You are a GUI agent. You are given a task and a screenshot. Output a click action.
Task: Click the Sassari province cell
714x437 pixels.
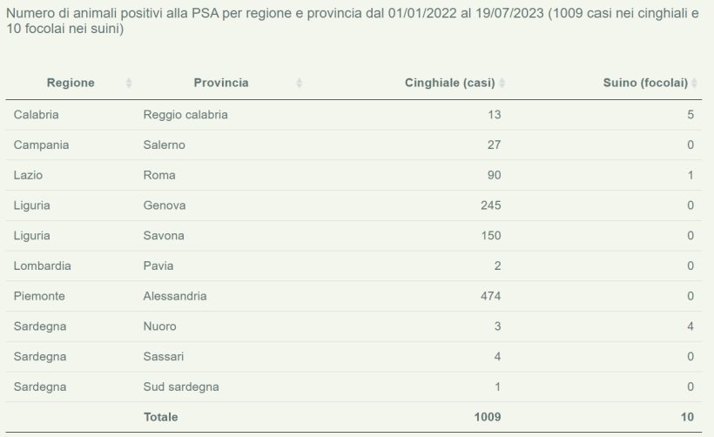tap(164, 356)
